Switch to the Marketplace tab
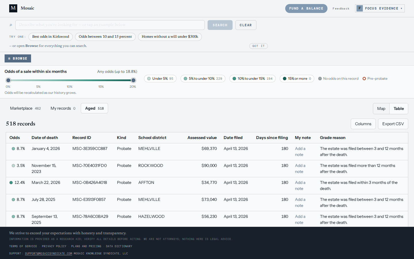This screenshot has height=259, width=414. tap(25, 108)
